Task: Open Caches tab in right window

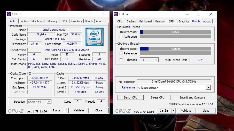Action: click(131, 21)
